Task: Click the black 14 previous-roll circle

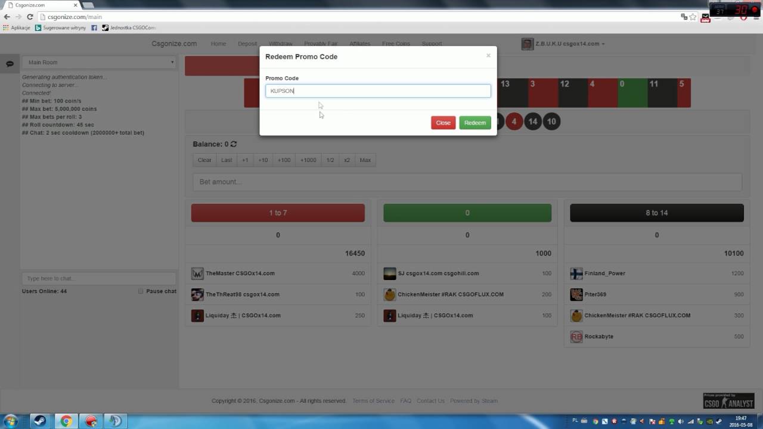Action: pyautogui.click(x=533, y=122)
